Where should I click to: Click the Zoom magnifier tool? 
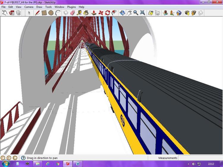pos(136,13)
